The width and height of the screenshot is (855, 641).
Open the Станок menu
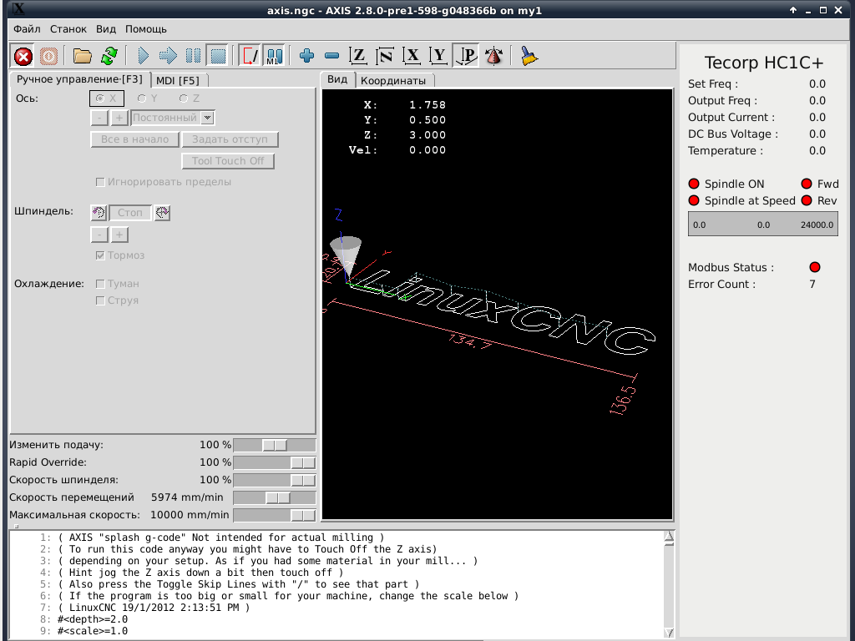click(x=68, y=28)
